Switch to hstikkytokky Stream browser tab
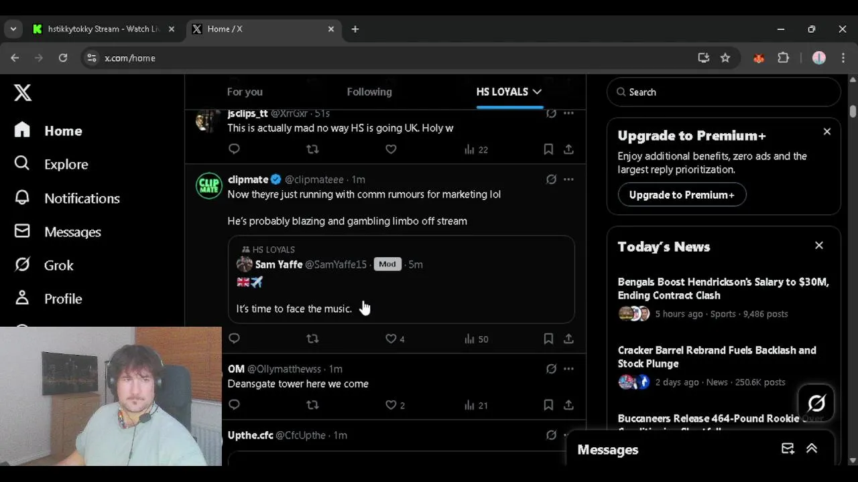858x482 pixels. [104, 29]
